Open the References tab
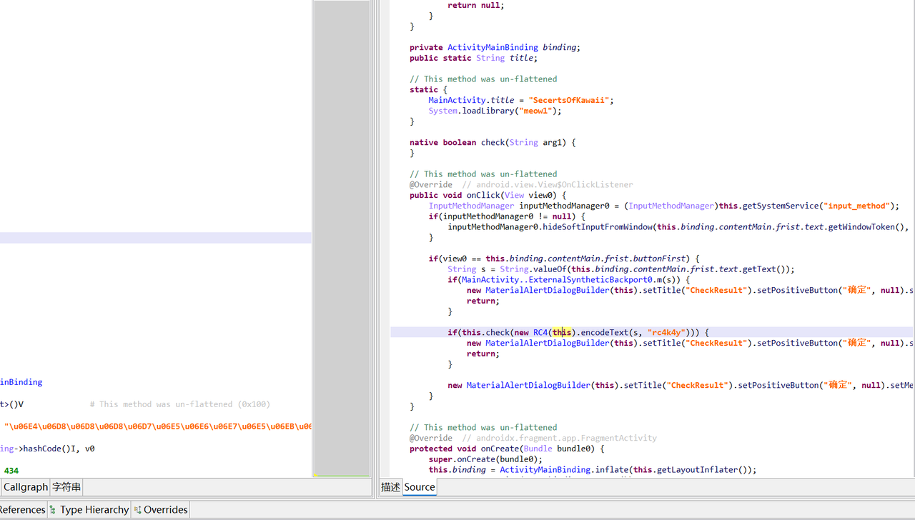Image resolution: width=915 pixels, height=520 pixels. [x=21, y=509]
